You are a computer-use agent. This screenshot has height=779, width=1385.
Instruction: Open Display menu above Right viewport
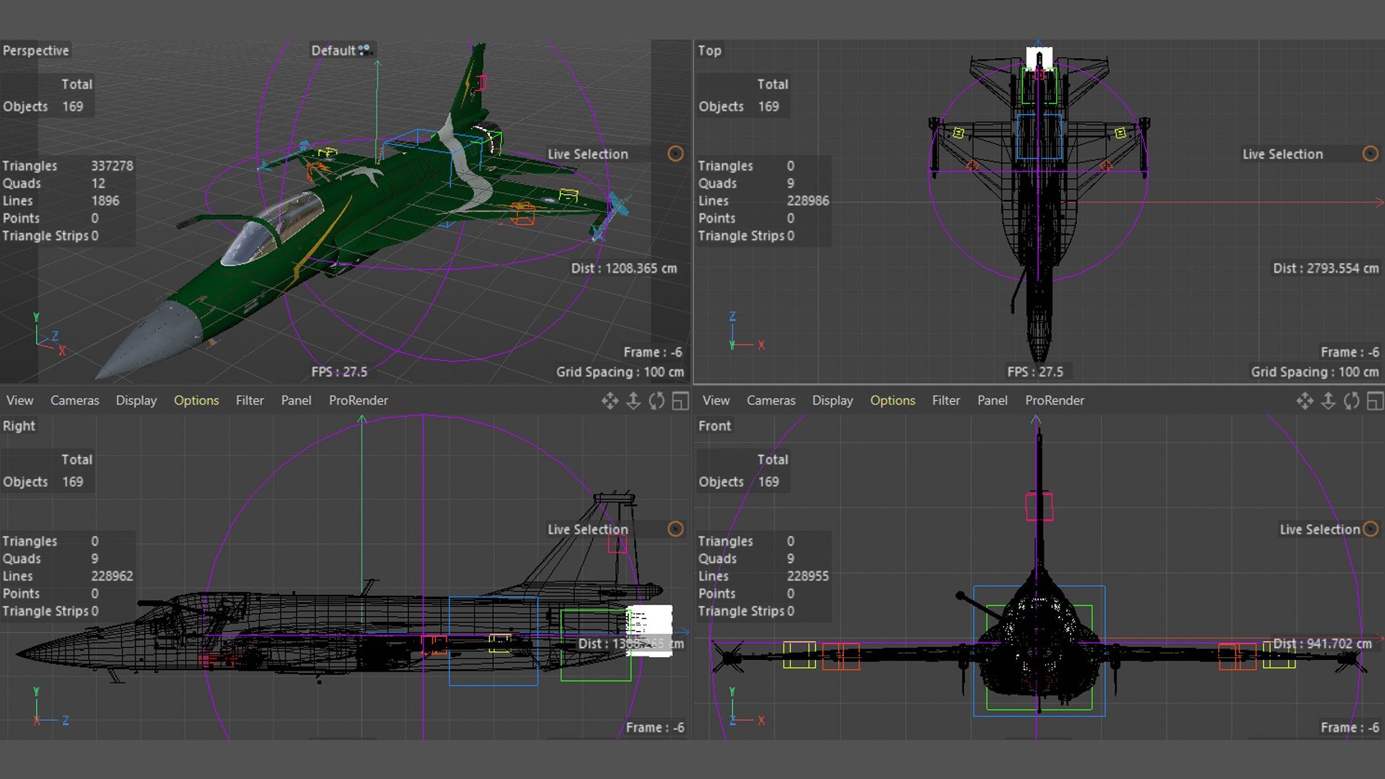coord(136,400)
